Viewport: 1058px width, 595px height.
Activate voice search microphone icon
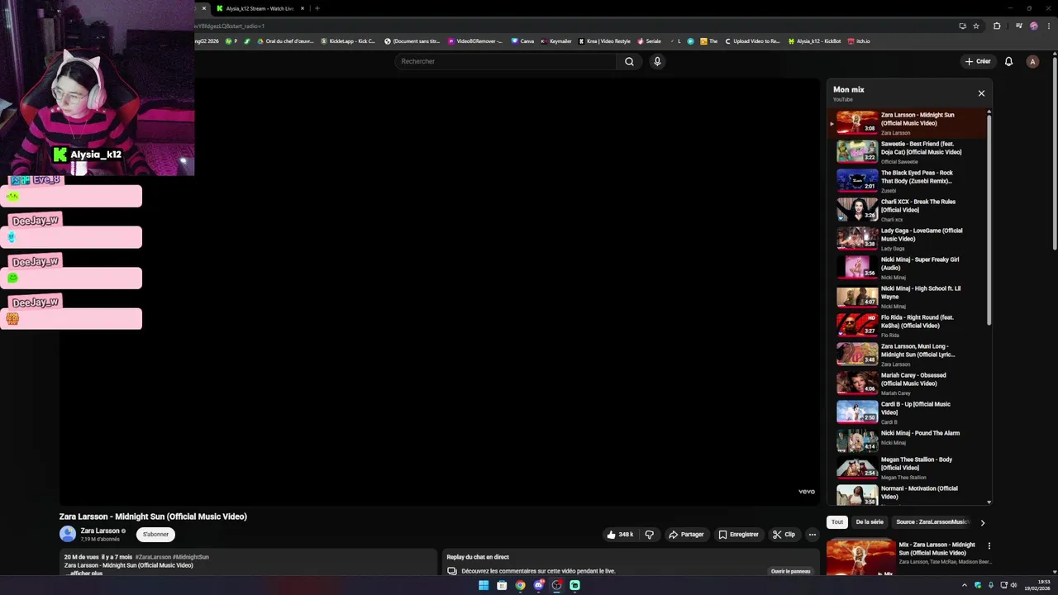pyautogui.click(x=657, y=61)
